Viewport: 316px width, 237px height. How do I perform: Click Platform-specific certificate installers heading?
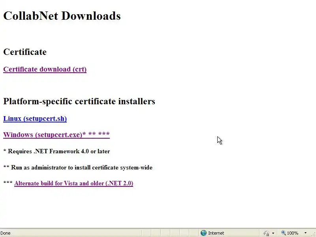tap(79, 101)
